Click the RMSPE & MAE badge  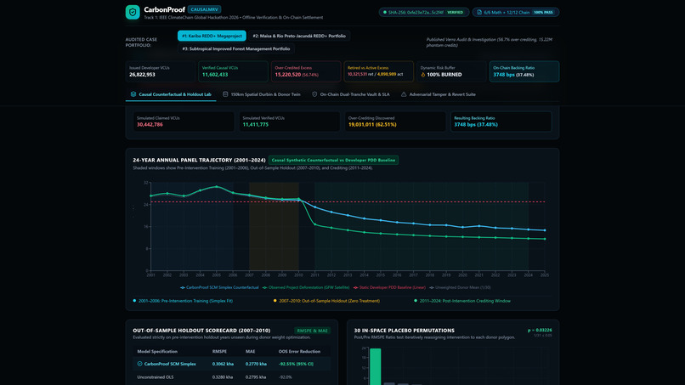tap(312, 331)
